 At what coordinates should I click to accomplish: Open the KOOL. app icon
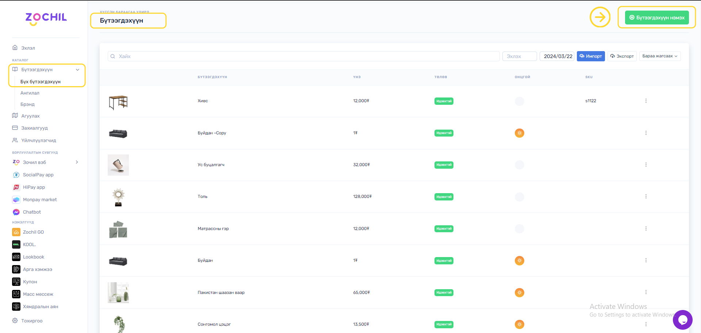pos(16,245)
